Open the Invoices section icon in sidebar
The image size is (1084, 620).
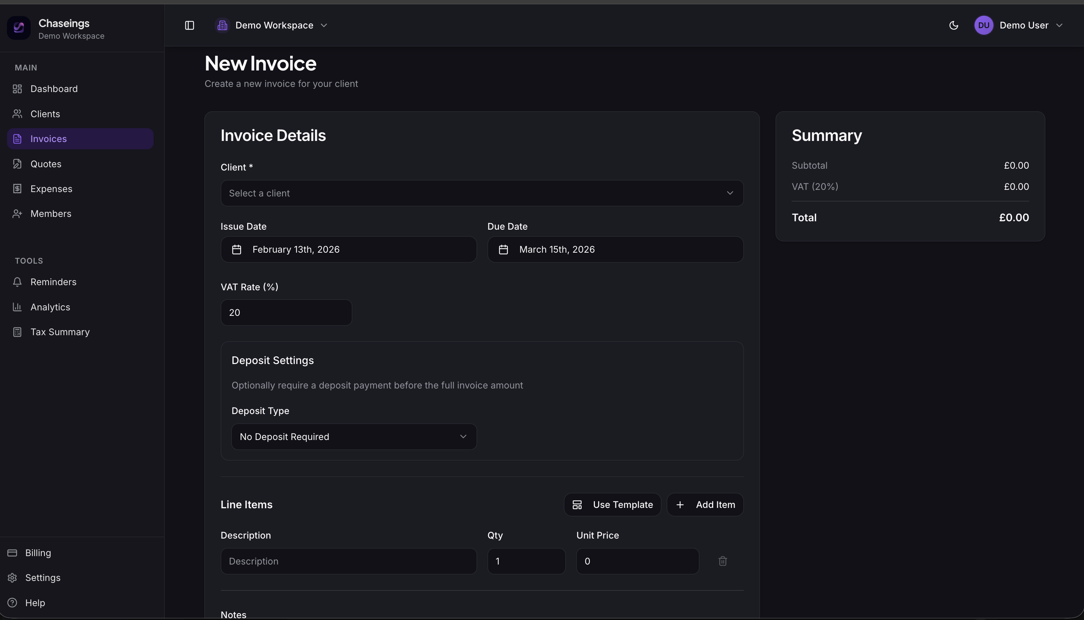[17, 138]
